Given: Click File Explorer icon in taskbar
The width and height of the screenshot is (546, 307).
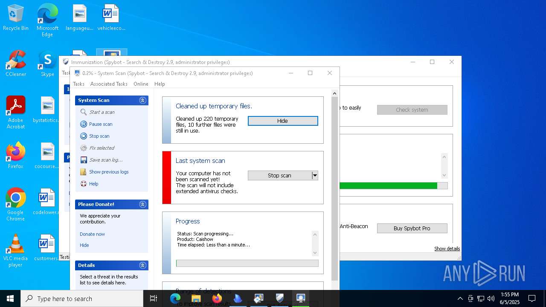Looking at the screenshot, I should 196,298.
